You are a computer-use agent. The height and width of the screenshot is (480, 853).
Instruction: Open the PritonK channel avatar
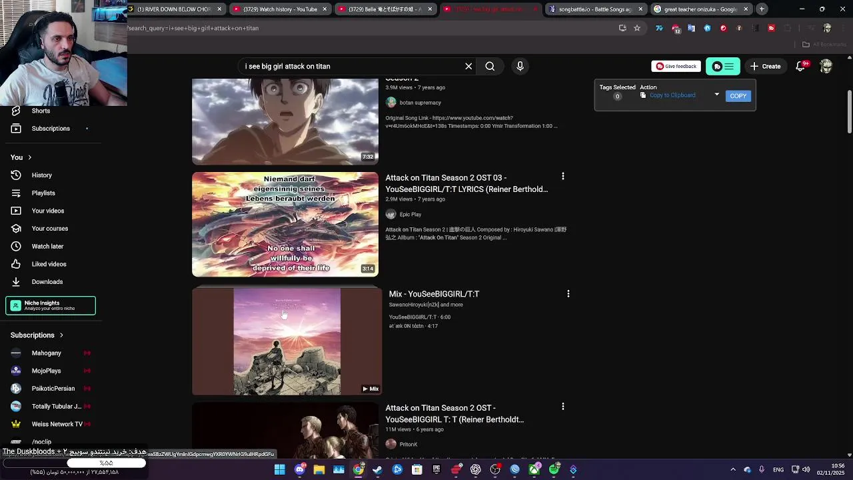point(391,444)
